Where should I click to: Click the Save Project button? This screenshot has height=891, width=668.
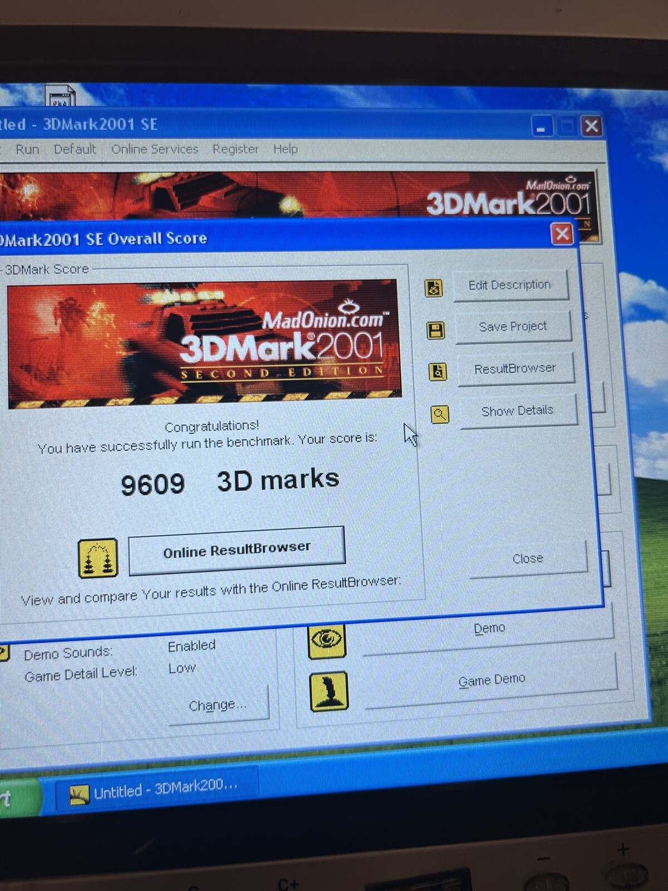[x=513, y=326]
